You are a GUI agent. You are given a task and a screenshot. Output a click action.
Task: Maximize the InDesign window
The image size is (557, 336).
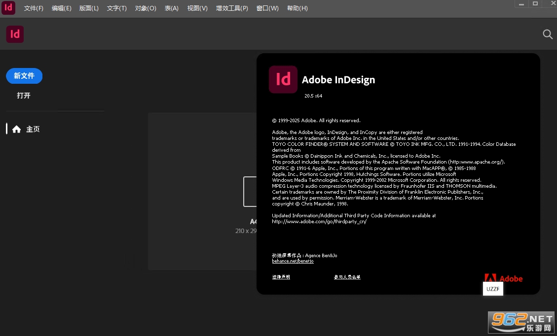535,4
